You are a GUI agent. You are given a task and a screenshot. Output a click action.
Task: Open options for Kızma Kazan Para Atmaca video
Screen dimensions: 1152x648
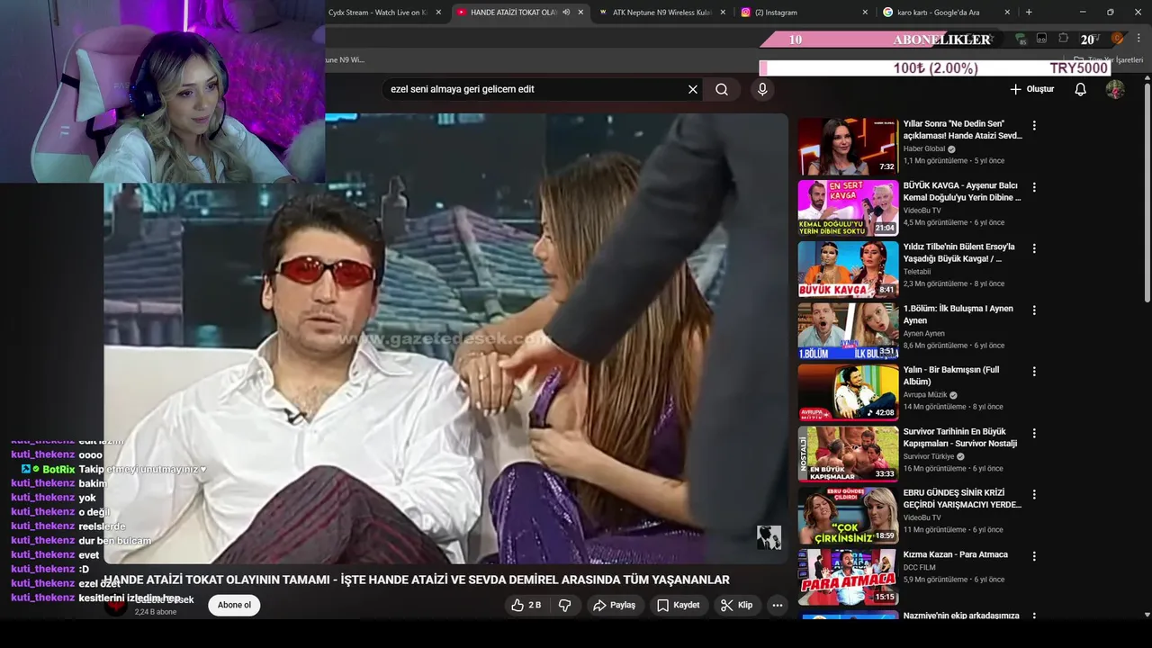coord(1034,556)
